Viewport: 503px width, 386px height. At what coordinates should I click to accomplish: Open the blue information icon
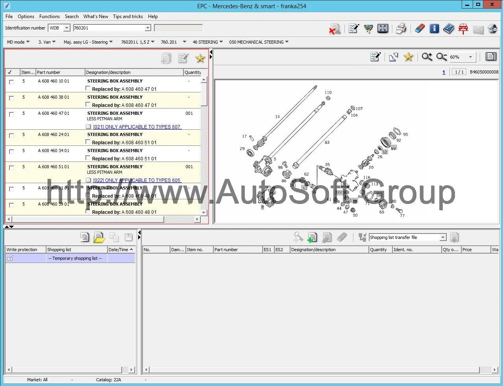coord(434,29)
